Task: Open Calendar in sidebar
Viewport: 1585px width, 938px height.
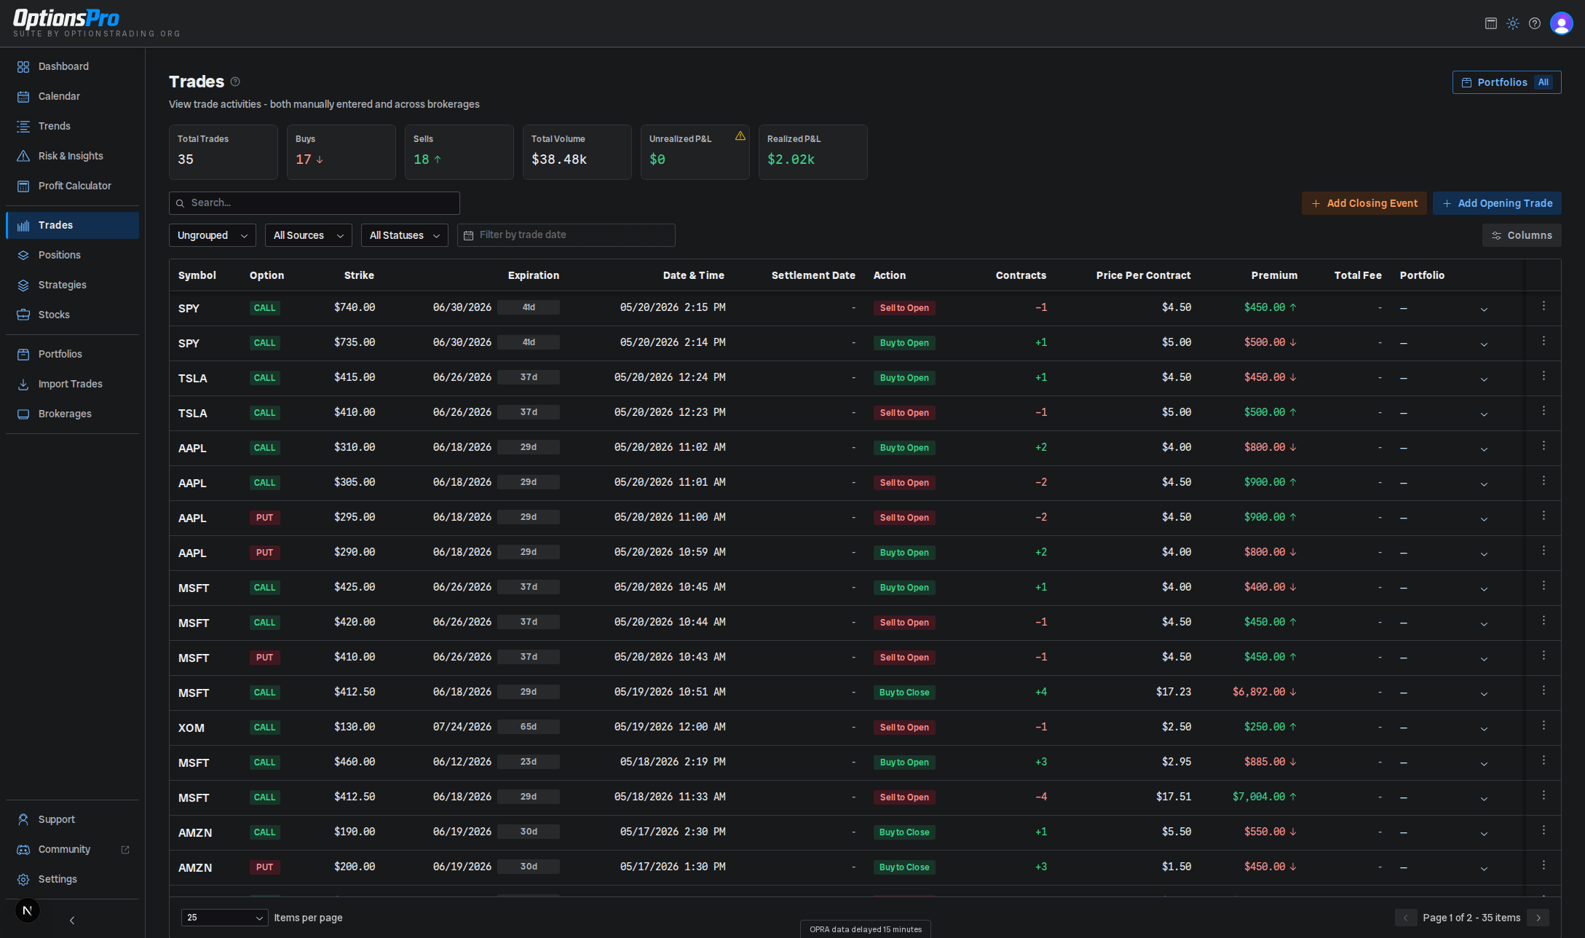Action: click(x=72, y=96)
